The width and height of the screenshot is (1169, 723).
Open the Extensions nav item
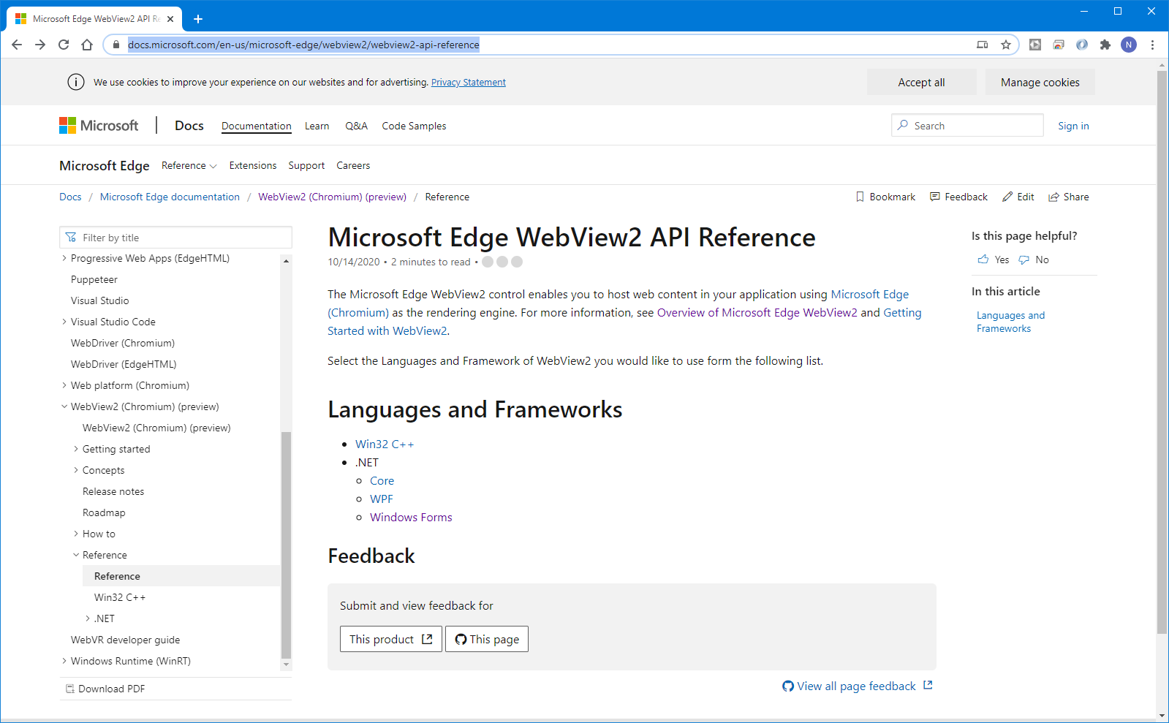tap(253, 166)
